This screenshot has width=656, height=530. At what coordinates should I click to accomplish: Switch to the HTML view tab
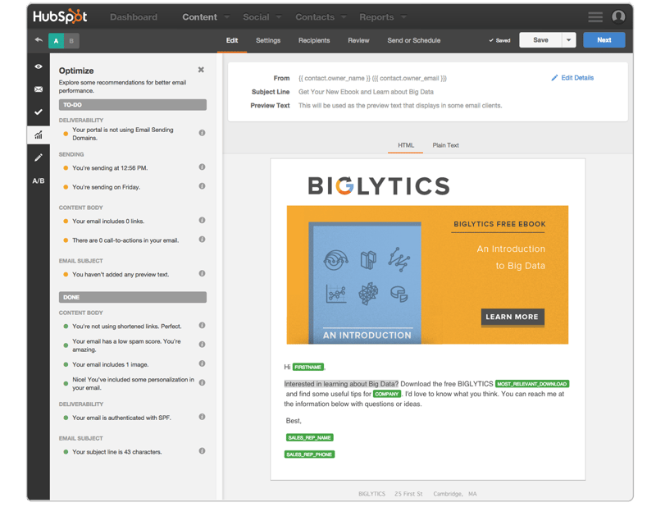(x=405, y=145)
